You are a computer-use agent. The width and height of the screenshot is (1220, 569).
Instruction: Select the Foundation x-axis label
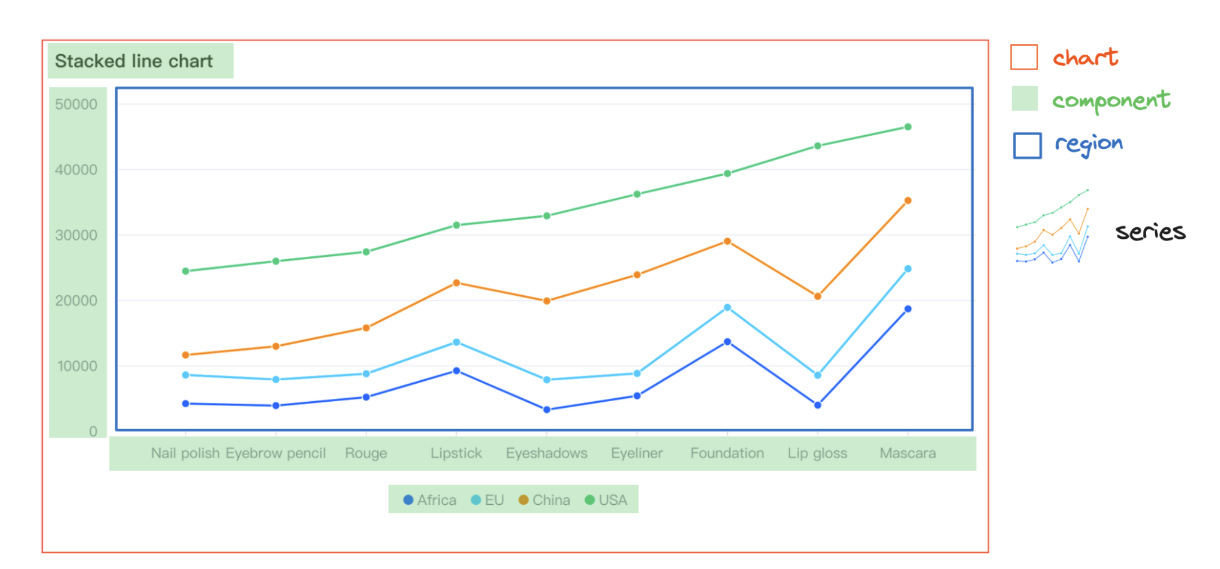727,453
